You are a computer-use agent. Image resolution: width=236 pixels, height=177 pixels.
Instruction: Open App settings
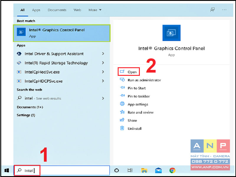point(138,104)
